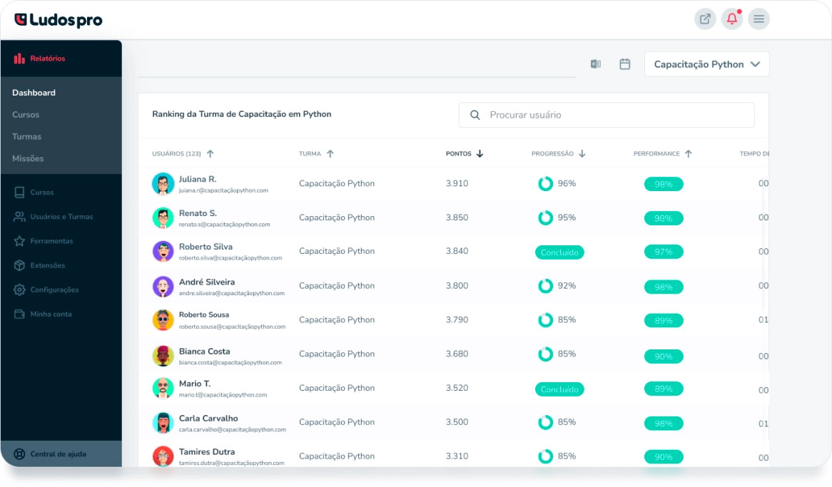Open Missões in the sidebar menu
Screen dimensions: 832x487
(28, 158)
